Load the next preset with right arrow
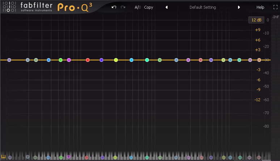Image resolution: width=280 pixels, height=161 pixels. 239,7
